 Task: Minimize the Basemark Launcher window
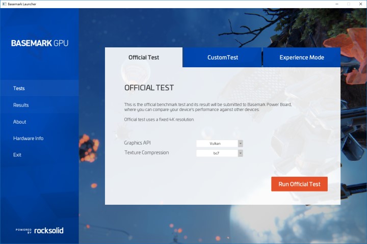pyautogui.click(x=337, y=4)
